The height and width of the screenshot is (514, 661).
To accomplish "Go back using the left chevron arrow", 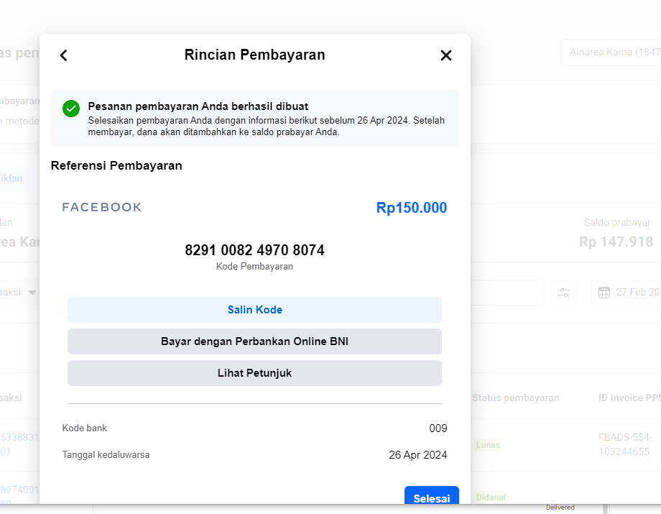I will [64, 55].
